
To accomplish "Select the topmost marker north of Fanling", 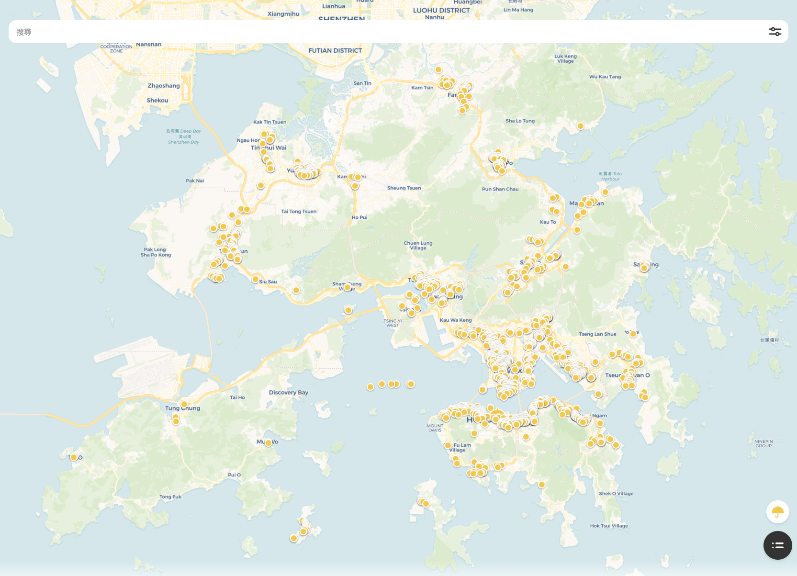I will click(x=438, y=70).
